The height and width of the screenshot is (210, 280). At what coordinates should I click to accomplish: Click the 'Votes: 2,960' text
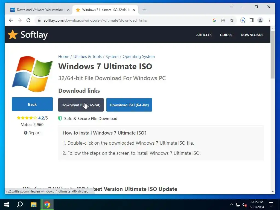click(x=32, y=125)
